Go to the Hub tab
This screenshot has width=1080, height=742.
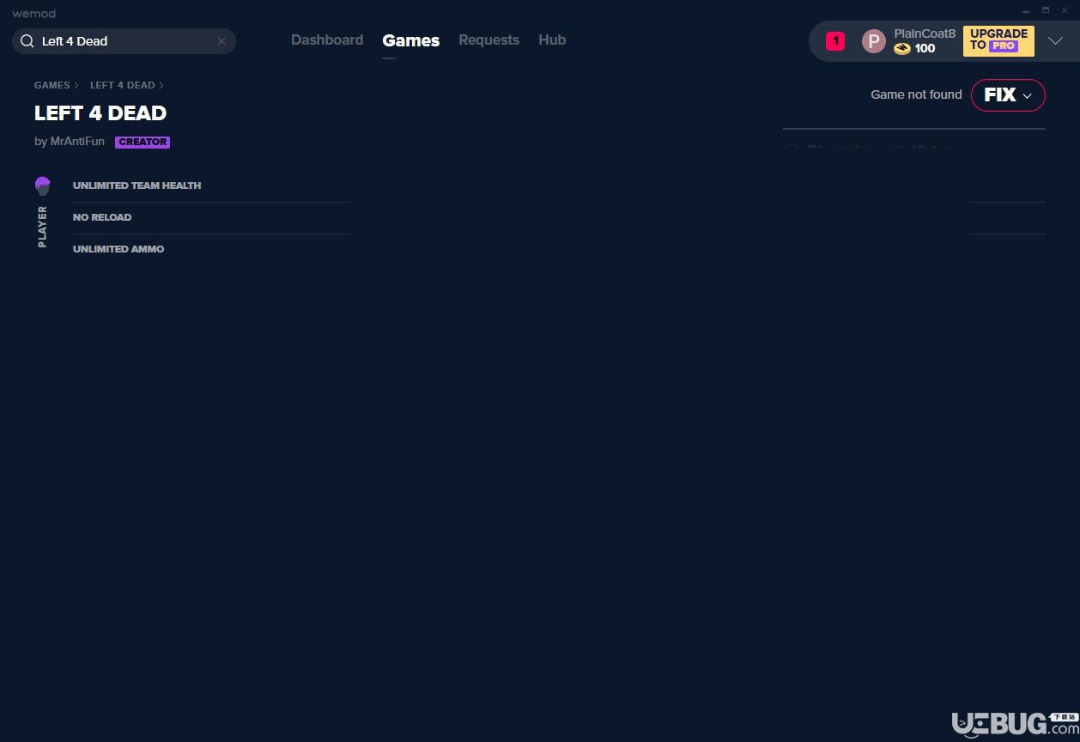point(552,40)
